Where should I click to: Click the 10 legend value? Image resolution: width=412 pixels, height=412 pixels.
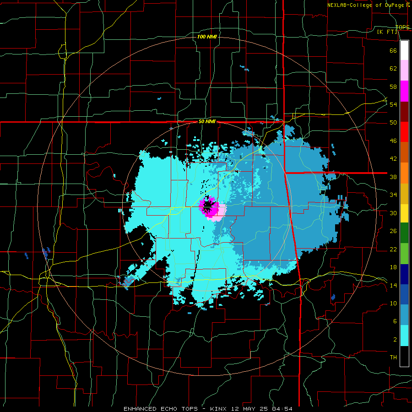click(x=393, y=303)
